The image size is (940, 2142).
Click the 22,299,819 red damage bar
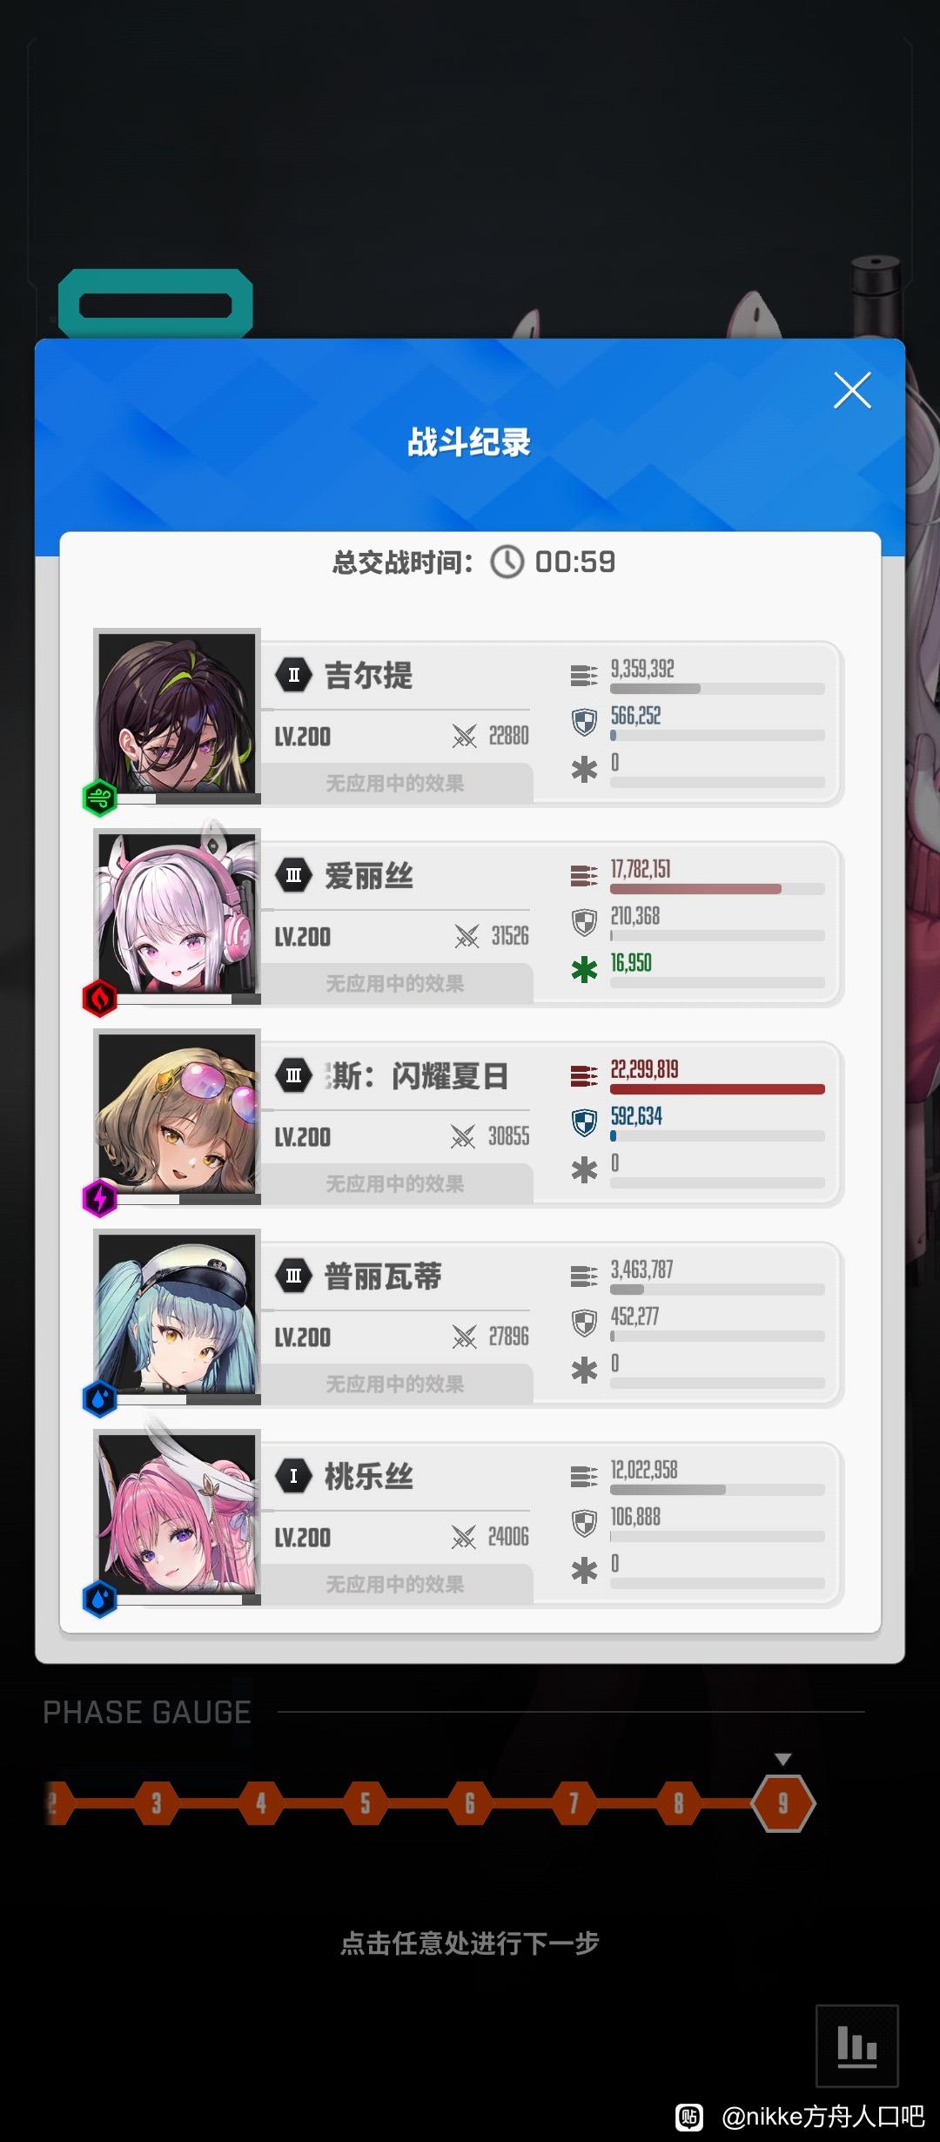click(717, 1089)
